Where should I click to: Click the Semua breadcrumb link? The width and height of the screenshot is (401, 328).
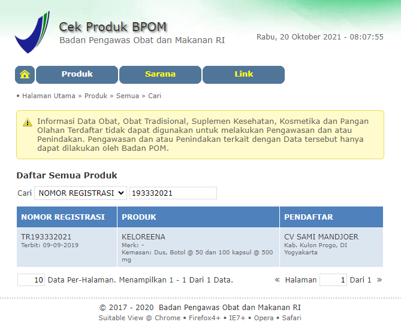(x=128, y=96)
